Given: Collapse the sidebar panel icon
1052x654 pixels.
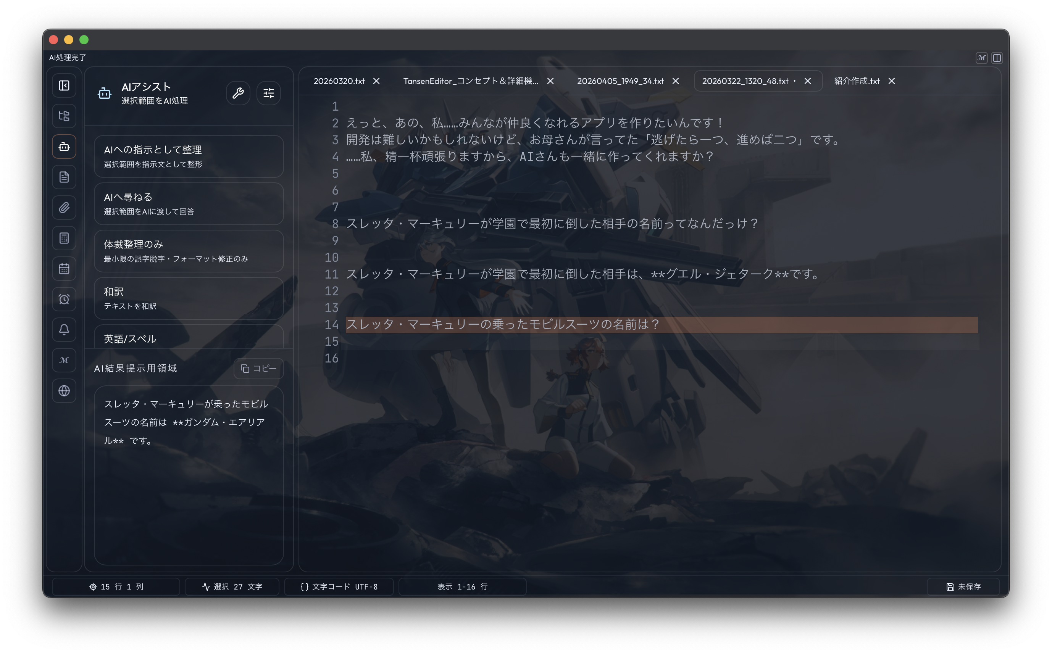Looking at the screenshot, I should pos(64,85).
